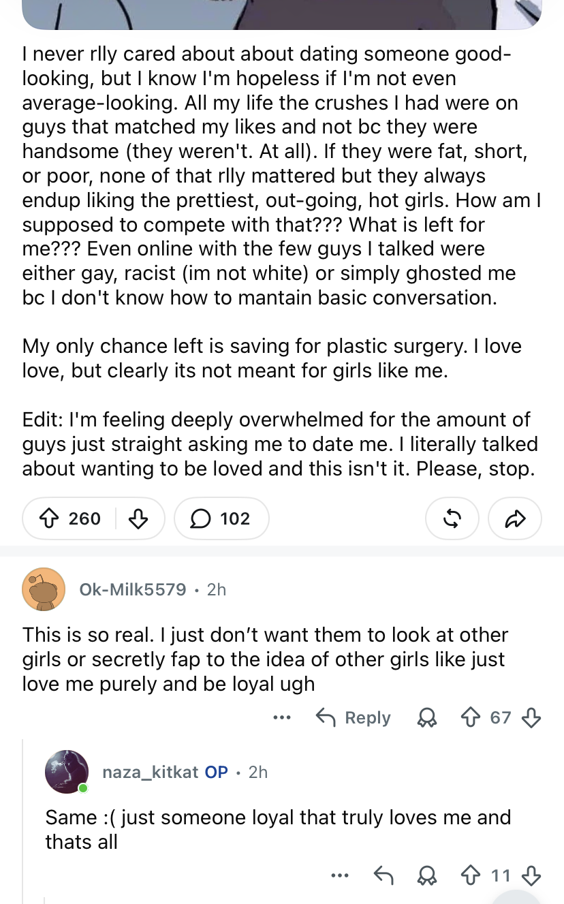Tap reply arrow on naza_kitkat's comment
Screen dimensions: 564x904
coord(383,875)
